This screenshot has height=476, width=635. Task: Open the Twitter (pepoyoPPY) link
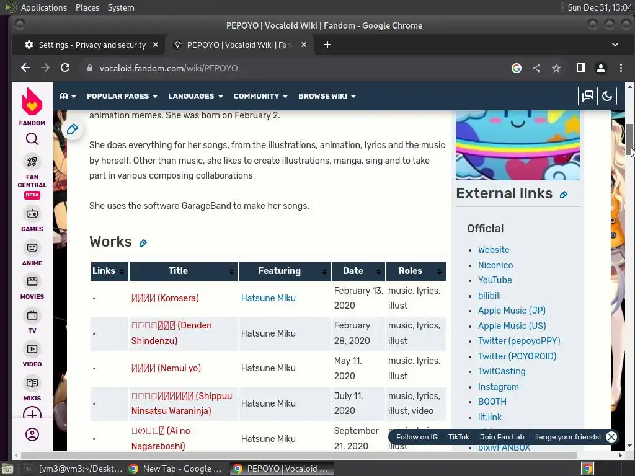click(x=519, y=341)
